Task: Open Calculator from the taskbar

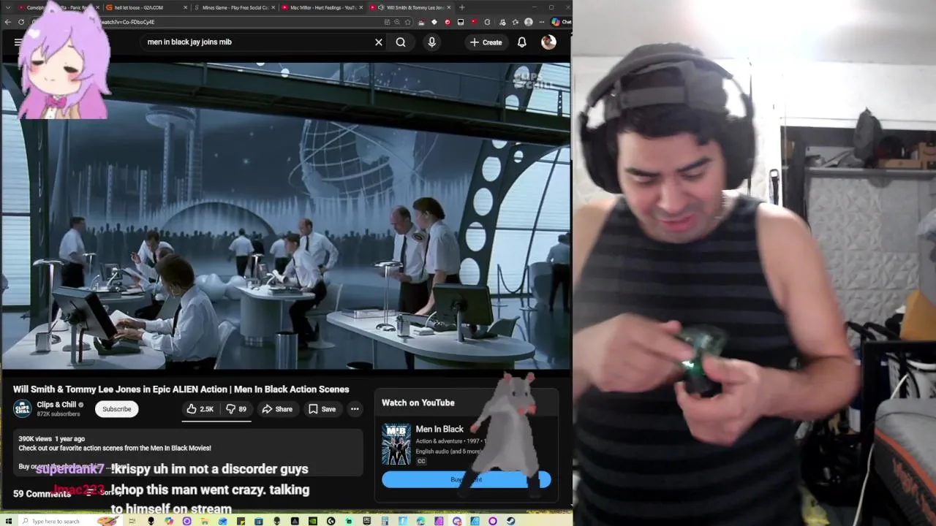Action: tap(385, 521)
